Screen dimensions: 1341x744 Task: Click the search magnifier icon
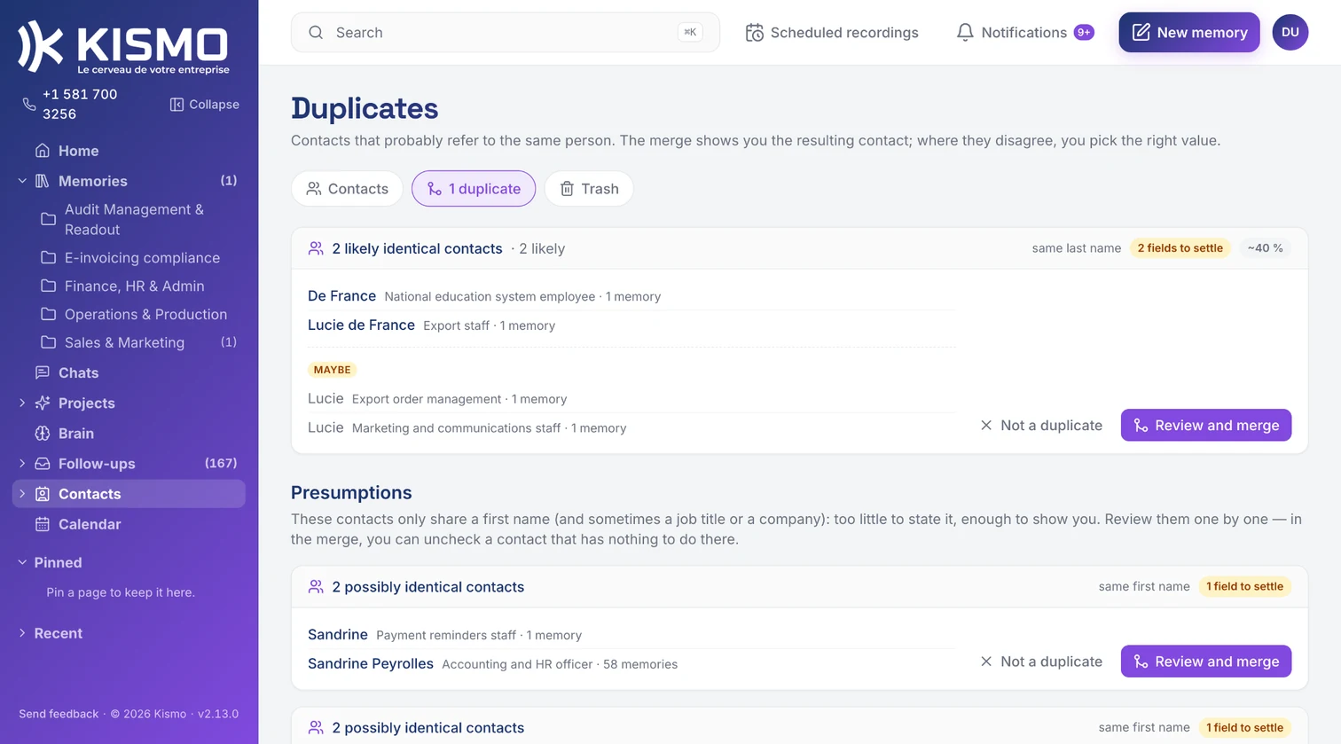coord(316,33)
